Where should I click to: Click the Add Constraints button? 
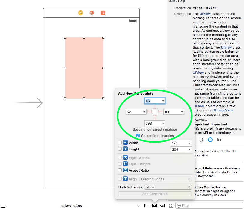point(155,193)
